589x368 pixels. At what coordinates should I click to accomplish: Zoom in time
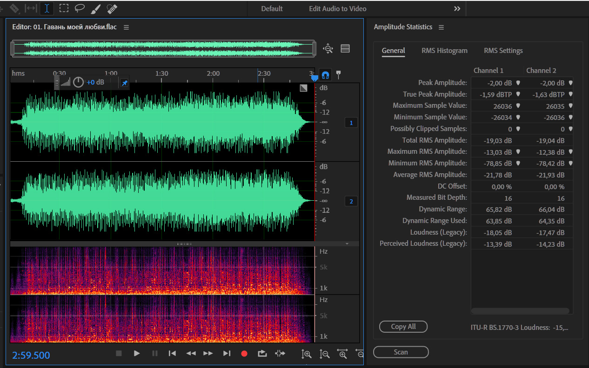click(342, 354)
